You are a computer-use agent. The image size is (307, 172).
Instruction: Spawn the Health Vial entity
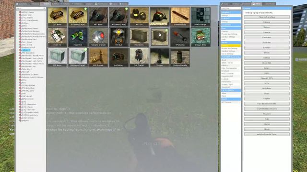coord(78,37)
